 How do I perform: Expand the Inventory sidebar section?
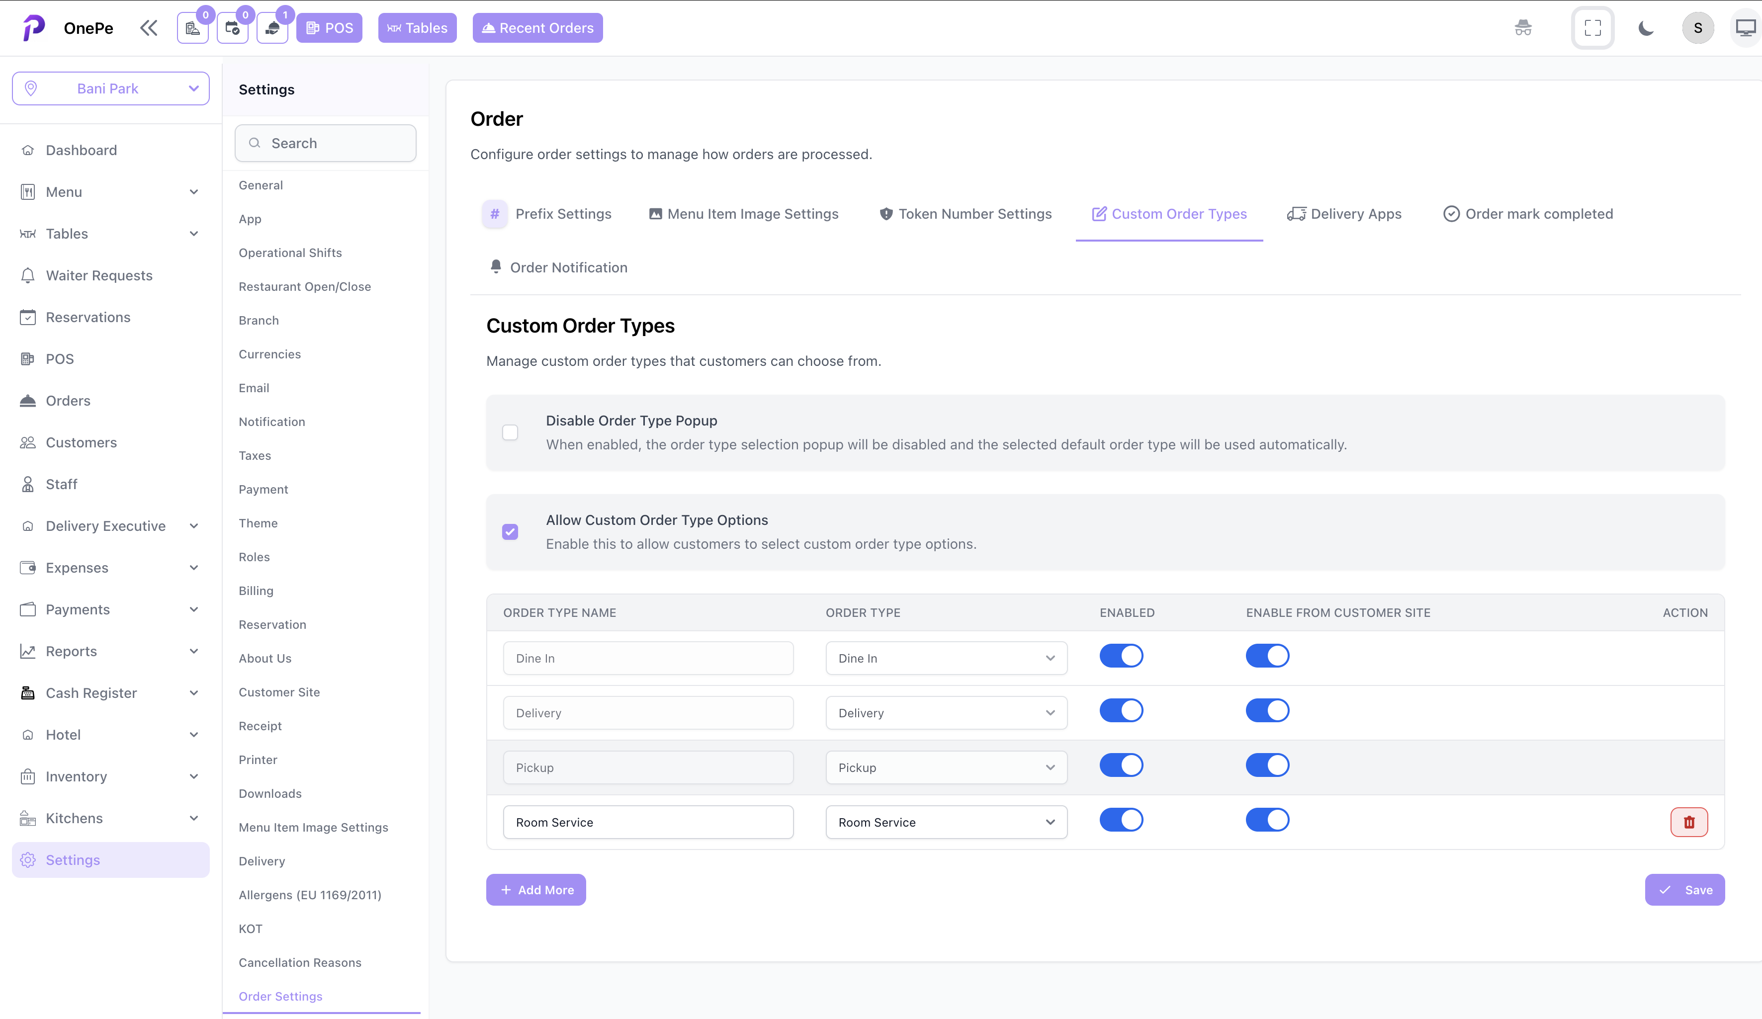[x=111, y=776]
